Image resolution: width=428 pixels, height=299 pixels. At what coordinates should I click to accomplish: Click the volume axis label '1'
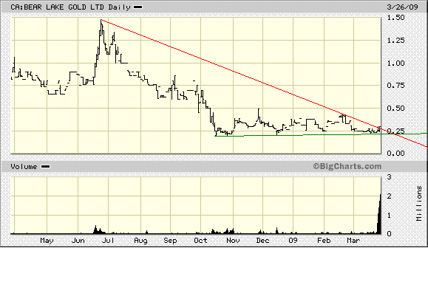(x=390, y=216)
